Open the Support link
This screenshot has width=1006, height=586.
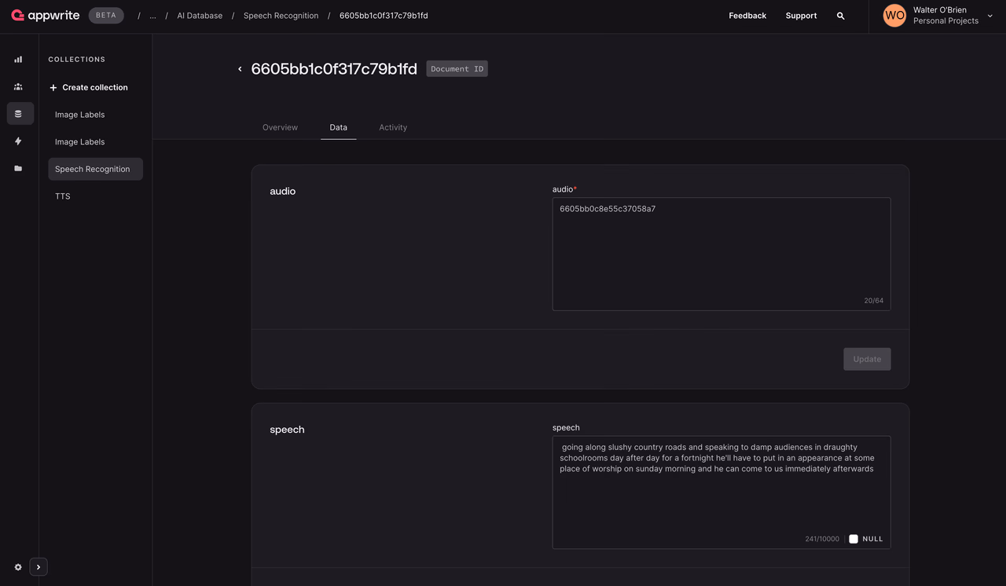801,16
